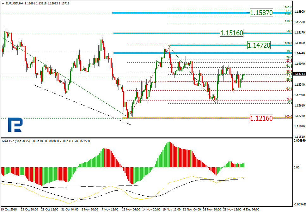
Task: Click the 19 Oct 2018 date label
Action: 9,209
